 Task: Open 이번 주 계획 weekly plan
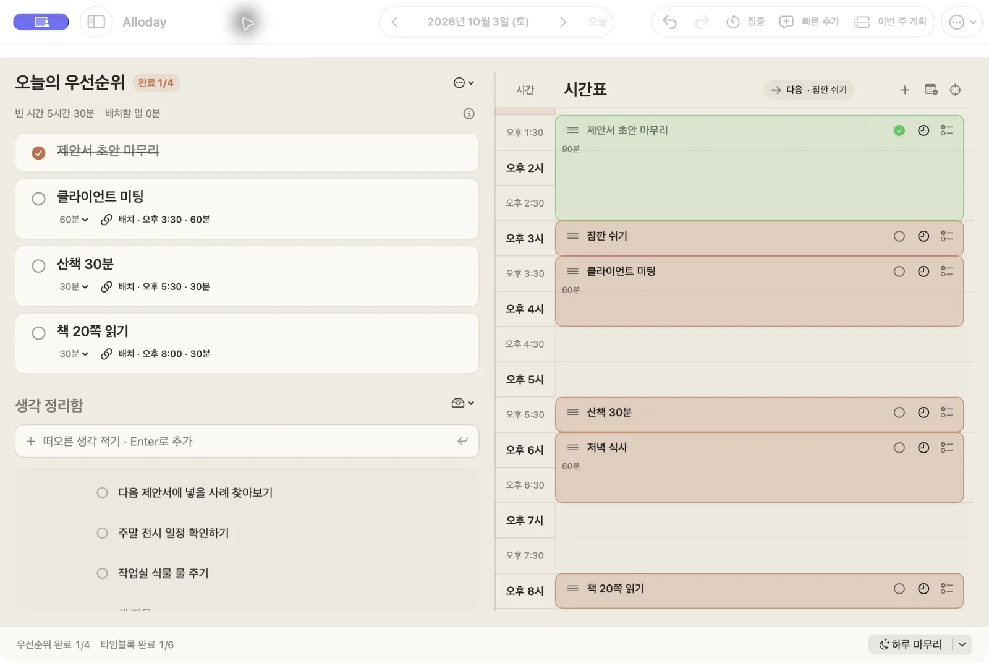(x=890, y=22)
